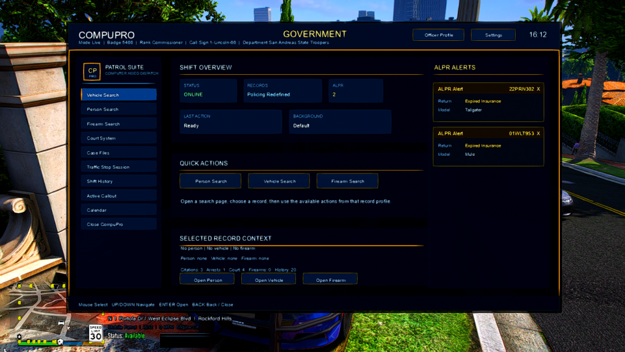
Task: Click the Open Vehicle button
Action: click(x=269, y=280)
